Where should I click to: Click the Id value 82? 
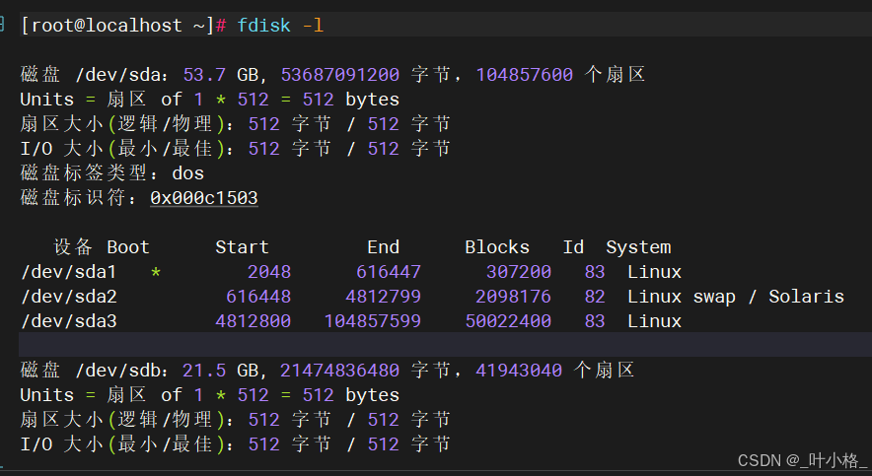595,297
